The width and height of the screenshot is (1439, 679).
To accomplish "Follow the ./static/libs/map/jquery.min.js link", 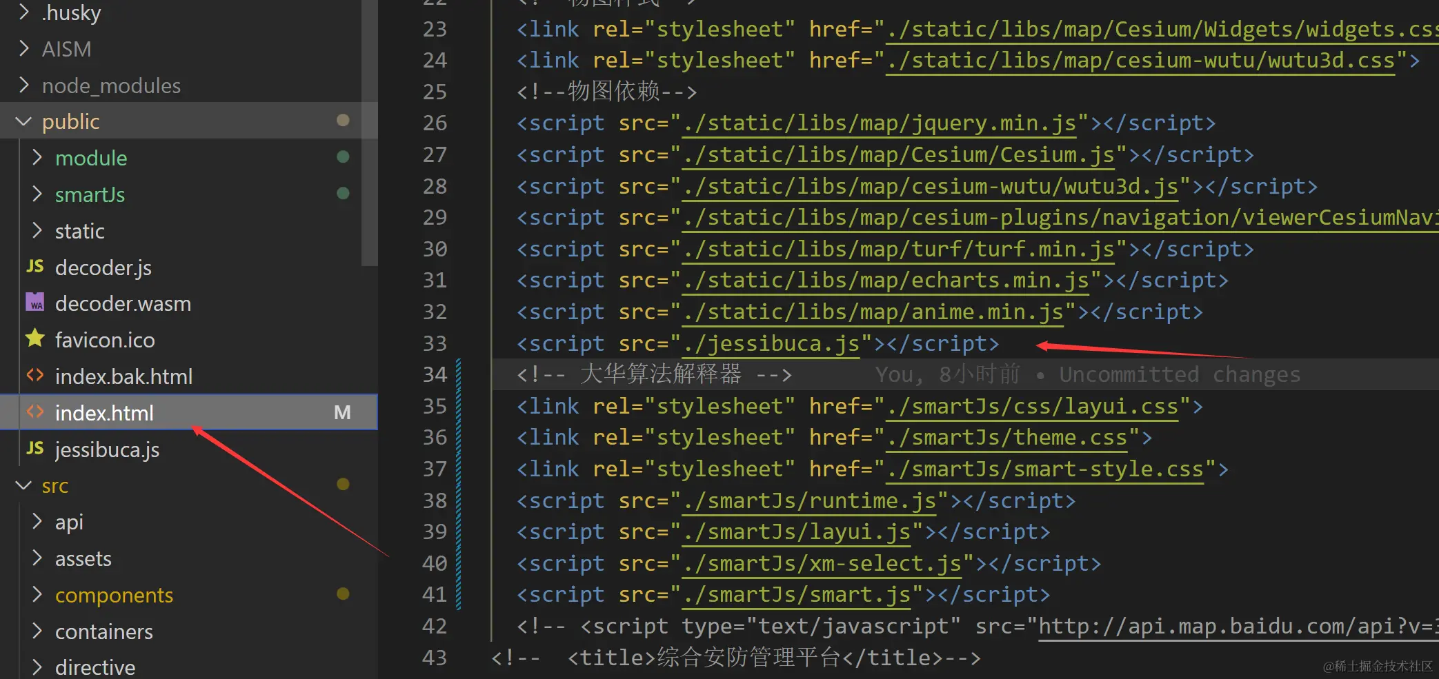I will coord(880,123).
